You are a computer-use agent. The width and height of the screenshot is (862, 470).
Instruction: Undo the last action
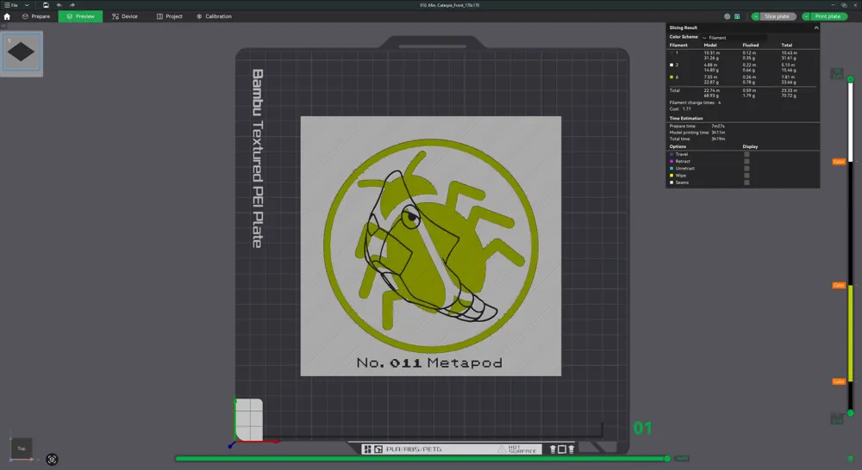59,5
